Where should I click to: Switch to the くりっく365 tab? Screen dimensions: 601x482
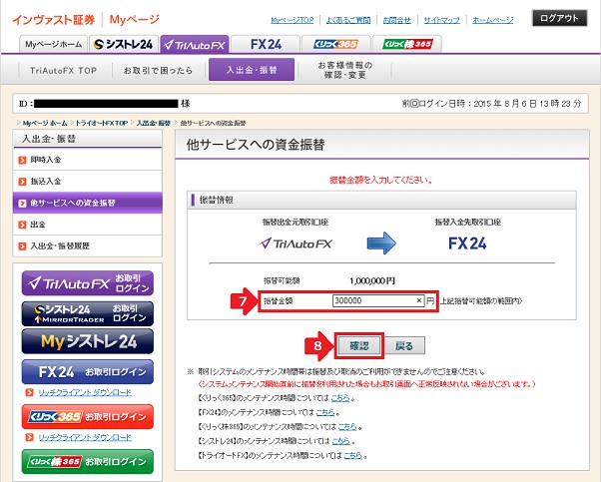coord(336,44)
